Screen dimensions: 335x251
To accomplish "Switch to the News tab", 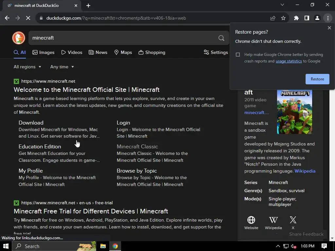I will pyautogui.click(x=98, y=52).
